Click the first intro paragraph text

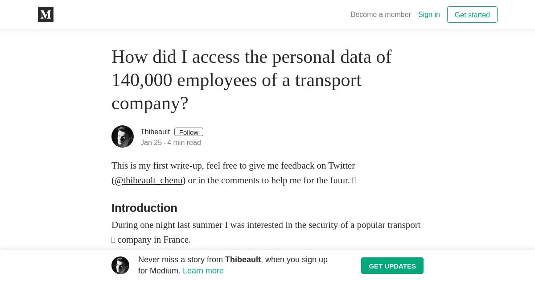click(x=234, y=173)
